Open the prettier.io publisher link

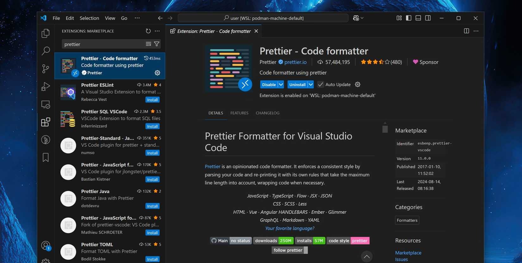[295, 62]
